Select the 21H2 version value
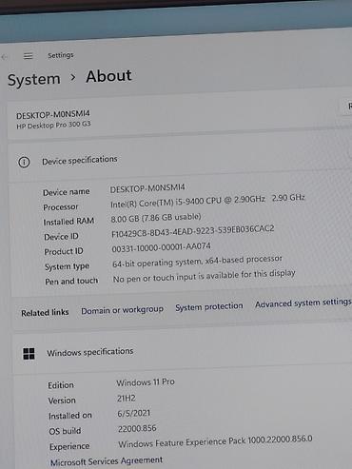The height and width of the screenshot is (469, 352). point(127,398)
